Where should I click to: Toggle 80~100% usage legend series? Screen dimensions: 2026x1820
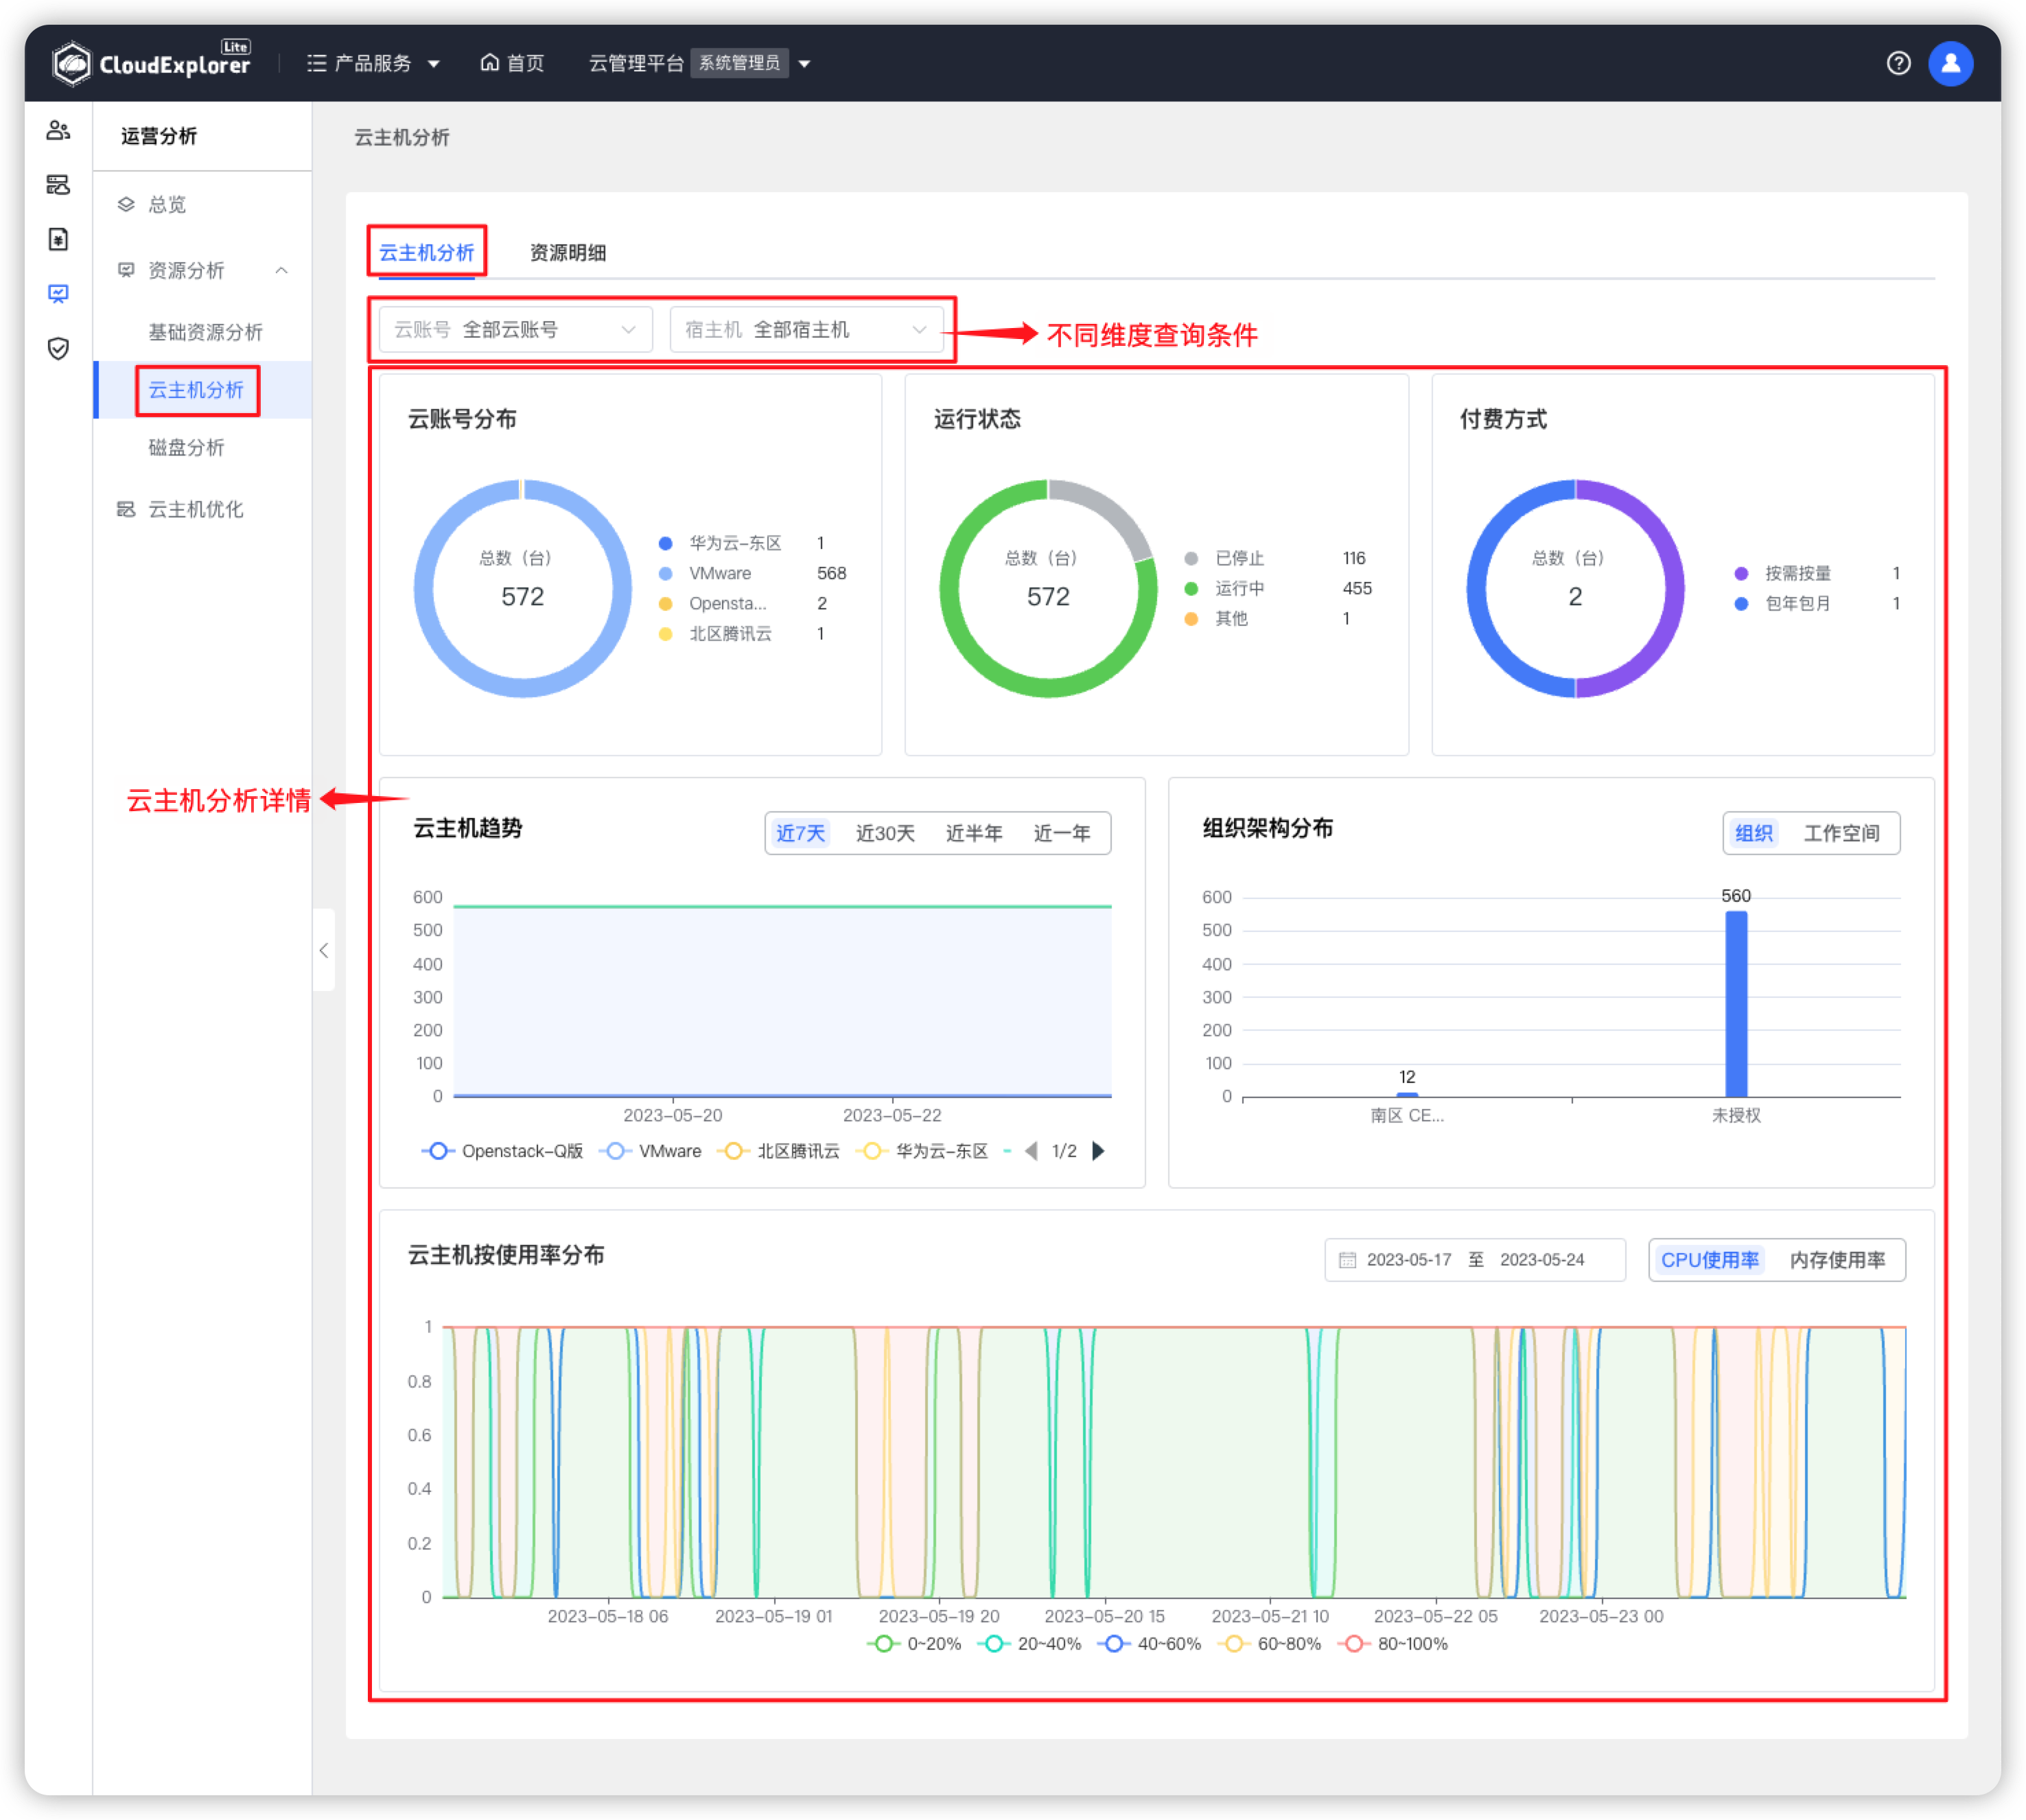coord(1393,1643)
